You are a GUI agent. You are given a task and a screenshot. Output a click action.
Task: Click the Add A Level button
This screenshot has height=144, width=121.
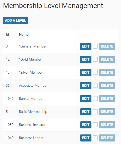[15, 21]
